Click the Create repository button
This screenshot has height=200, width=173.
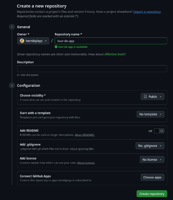(x=152, y=194)
